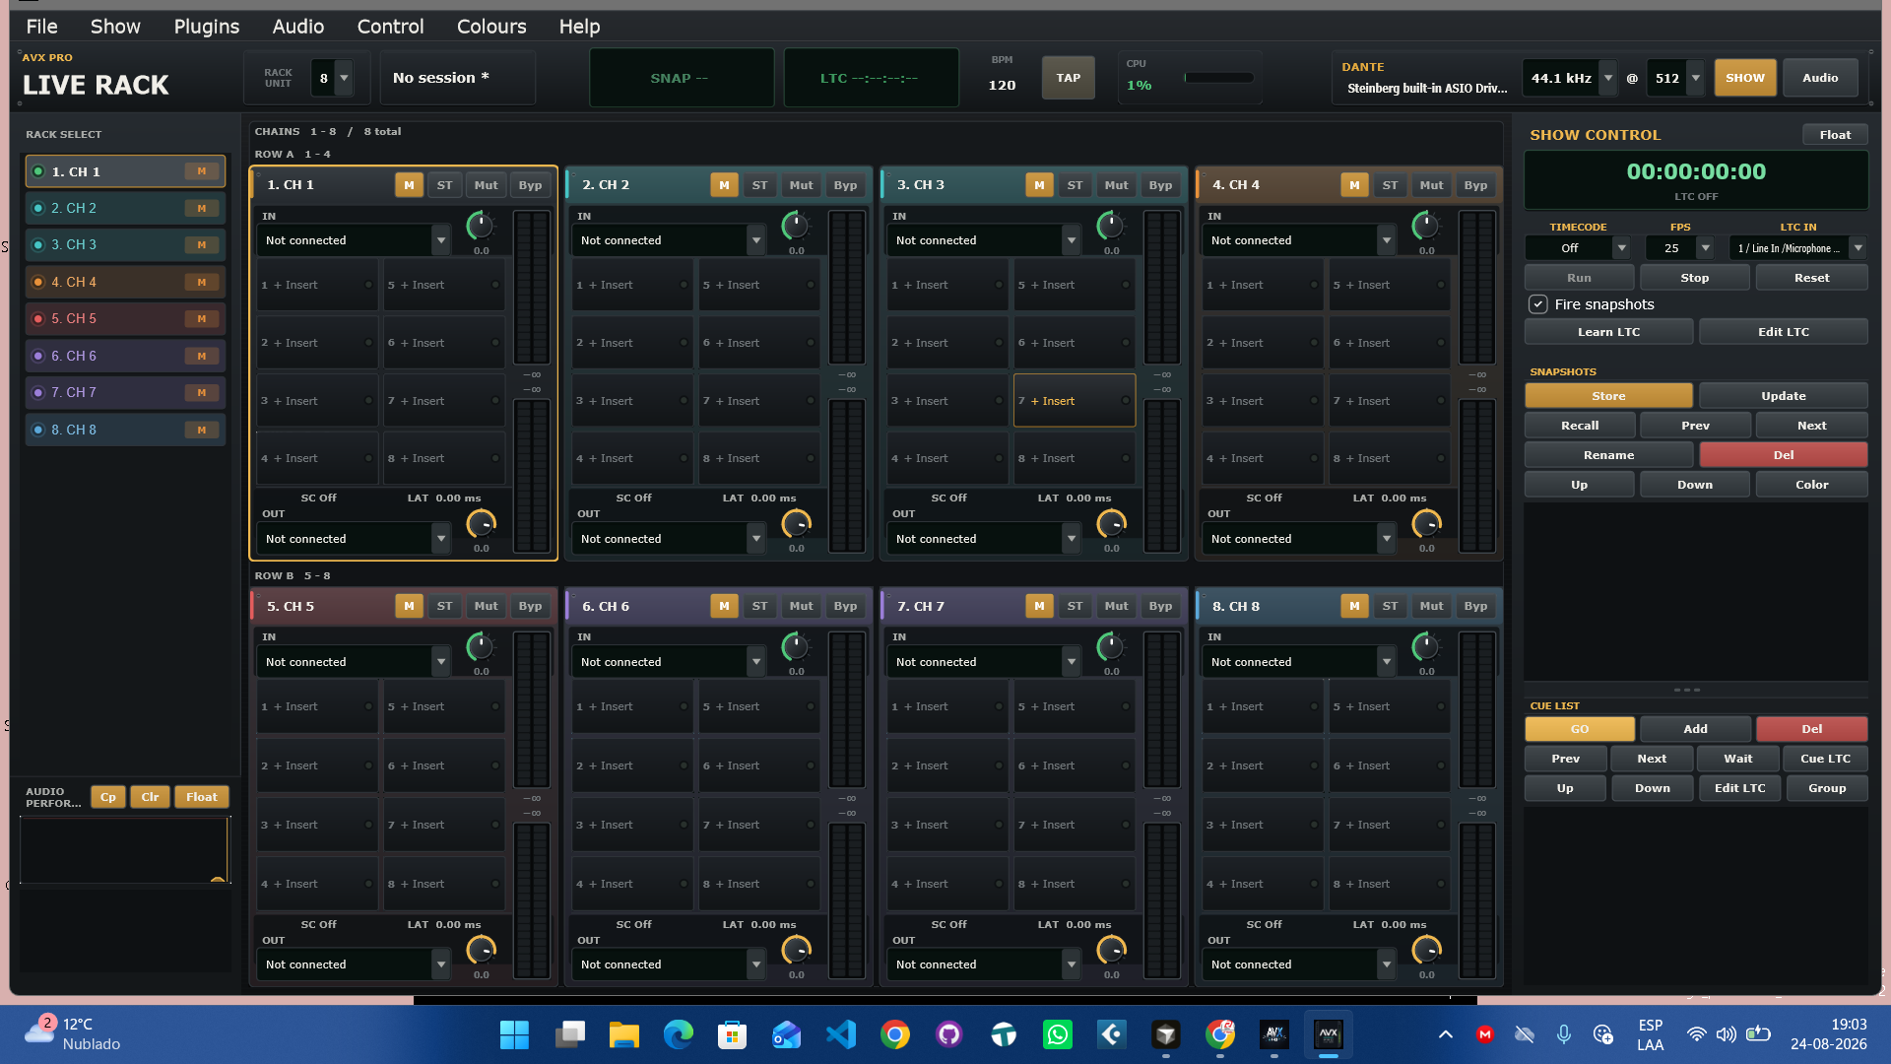This screenshot has width=1891, height=1064.
Task: Click insert 1 enable dot on CH 1
Action: [x=369, y=285]
